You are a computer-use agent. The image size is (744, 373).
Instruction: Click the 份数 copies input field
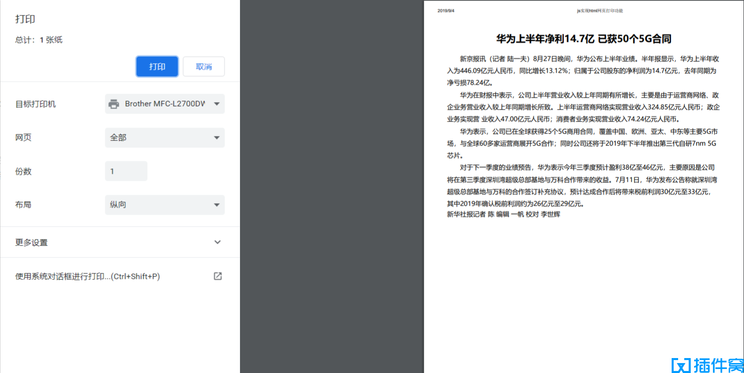pos(126,171)
